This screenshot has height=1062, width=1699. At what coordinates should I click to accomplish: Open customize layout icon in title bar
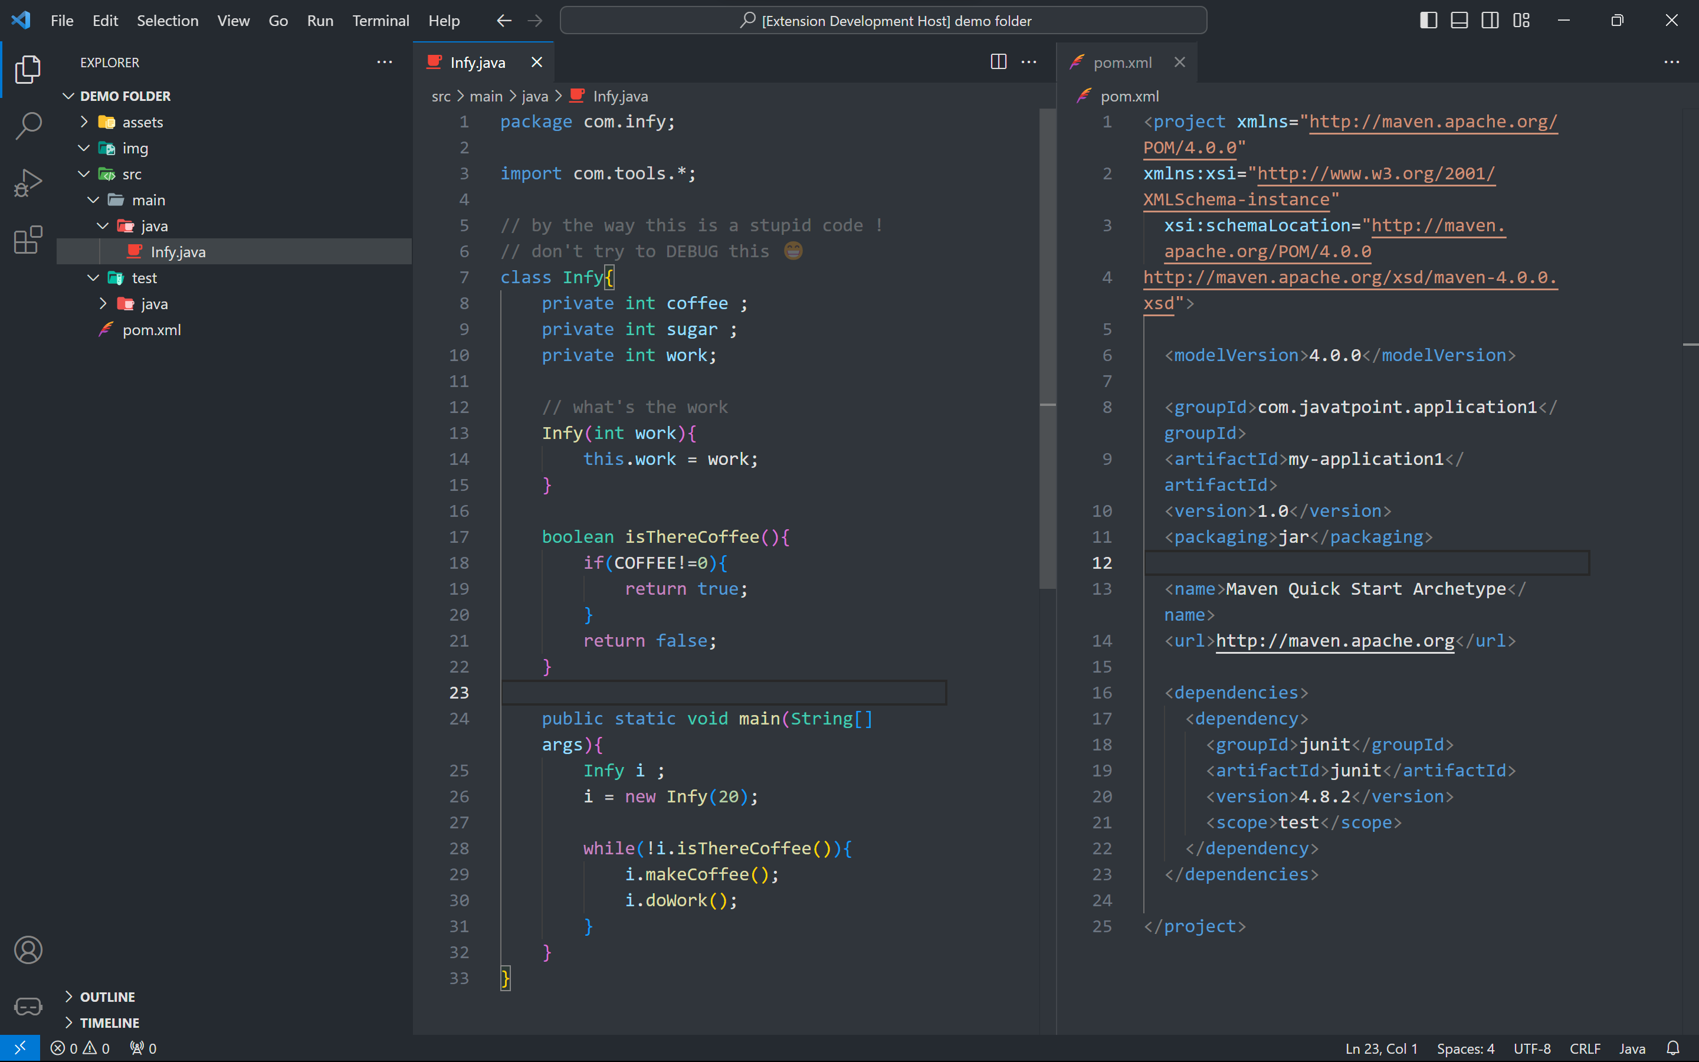click(1521, 21)
